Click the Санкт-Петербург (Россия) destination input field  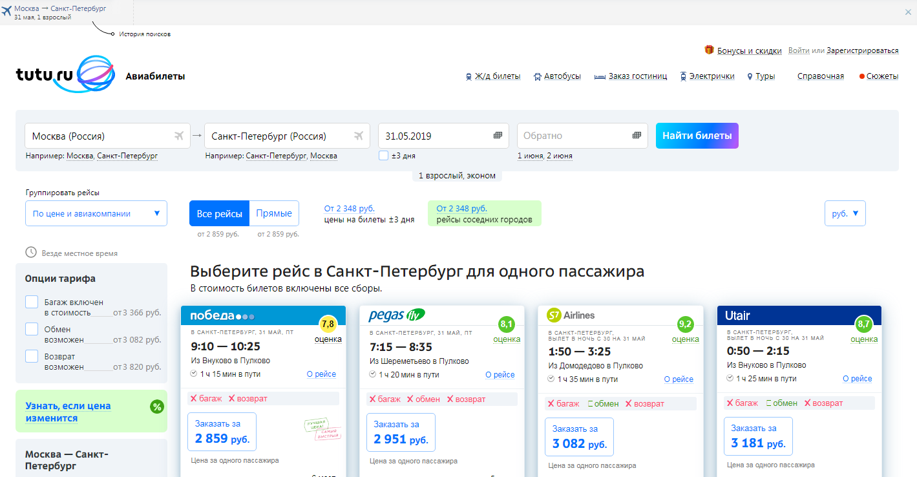(x=287, y=136)
